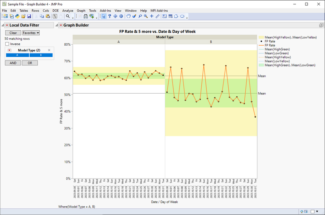This screenshot has width=325, height=215.
Task: Choose the brush selection tool
Action: coord(134,16)
